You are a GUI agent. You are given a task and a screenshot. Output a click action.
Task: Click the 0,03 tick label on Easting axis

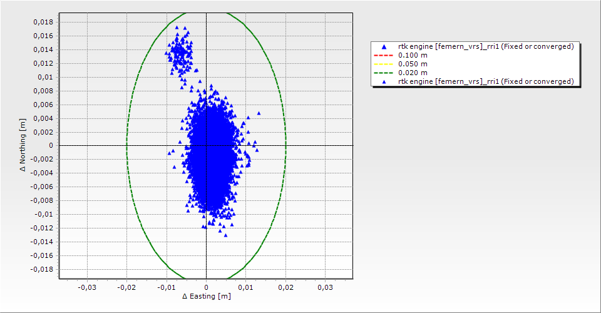[x=325, y=287]
